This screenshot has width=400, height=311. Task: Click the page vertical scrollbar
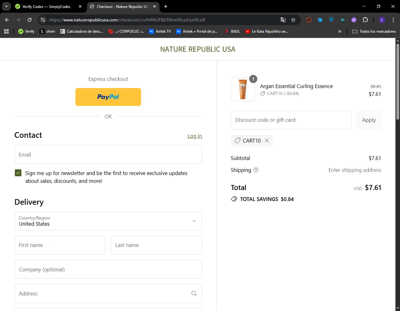point(398,81)
